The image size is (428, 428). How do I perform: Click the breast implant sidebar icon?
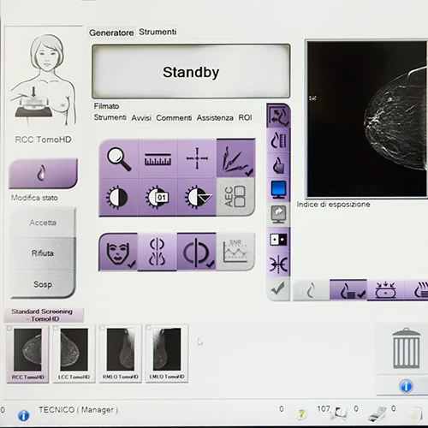click(x=278, y=165)
